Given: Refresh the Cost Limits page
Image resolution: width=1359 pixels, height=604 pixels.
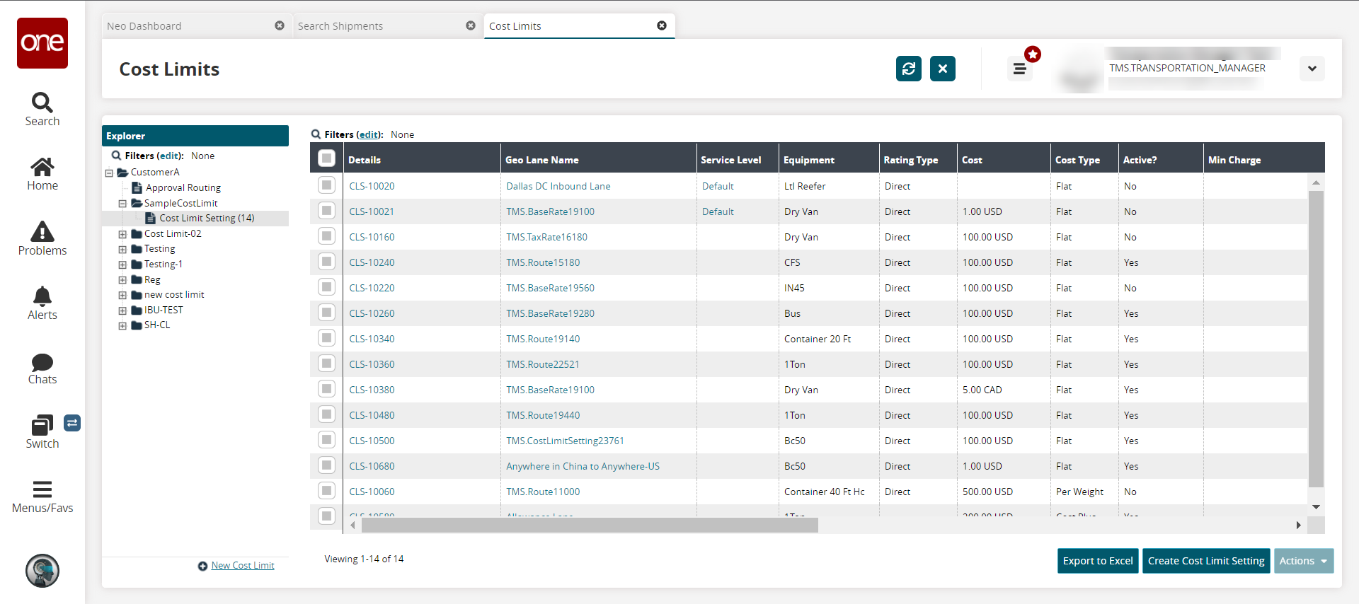Looking at the screenshot, I should click(909, 69).
